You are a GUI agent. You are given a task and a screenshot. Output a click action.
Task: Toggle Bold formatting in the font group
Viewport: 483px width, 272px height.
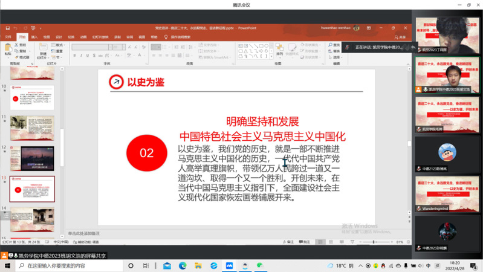pyautogui.click(x=75, y=56)
